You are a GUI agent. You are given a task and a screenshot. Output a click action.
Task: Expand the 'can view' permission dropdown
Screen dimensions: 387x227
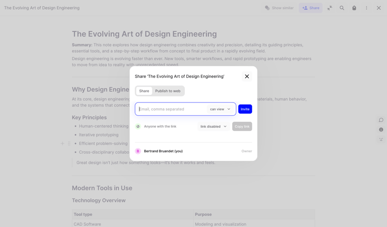220,109
